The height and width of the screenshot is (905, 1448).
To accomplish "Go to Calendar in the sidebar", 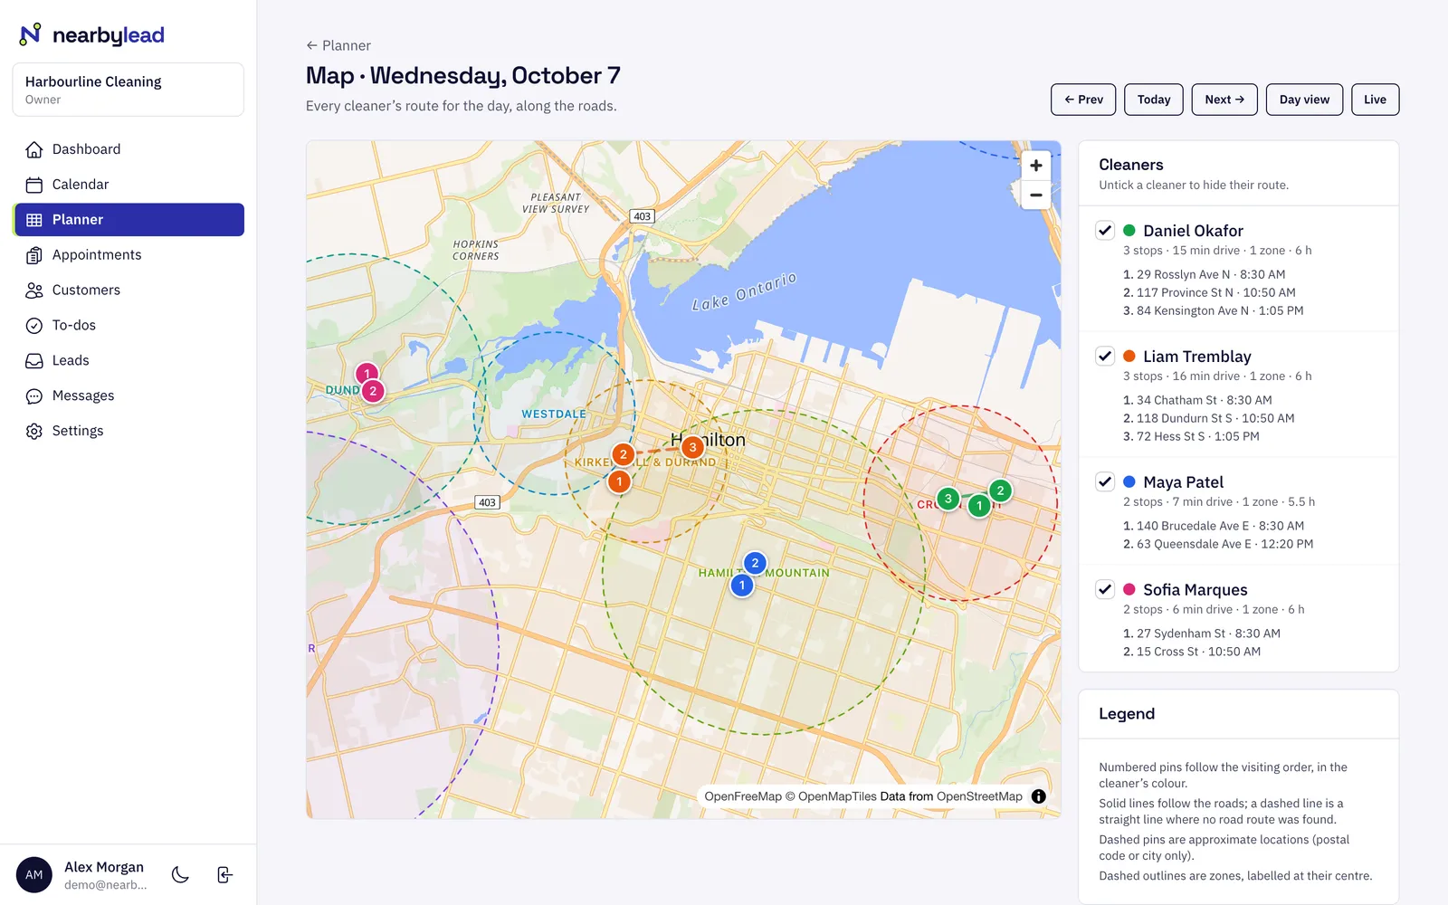I will (129, 185).
